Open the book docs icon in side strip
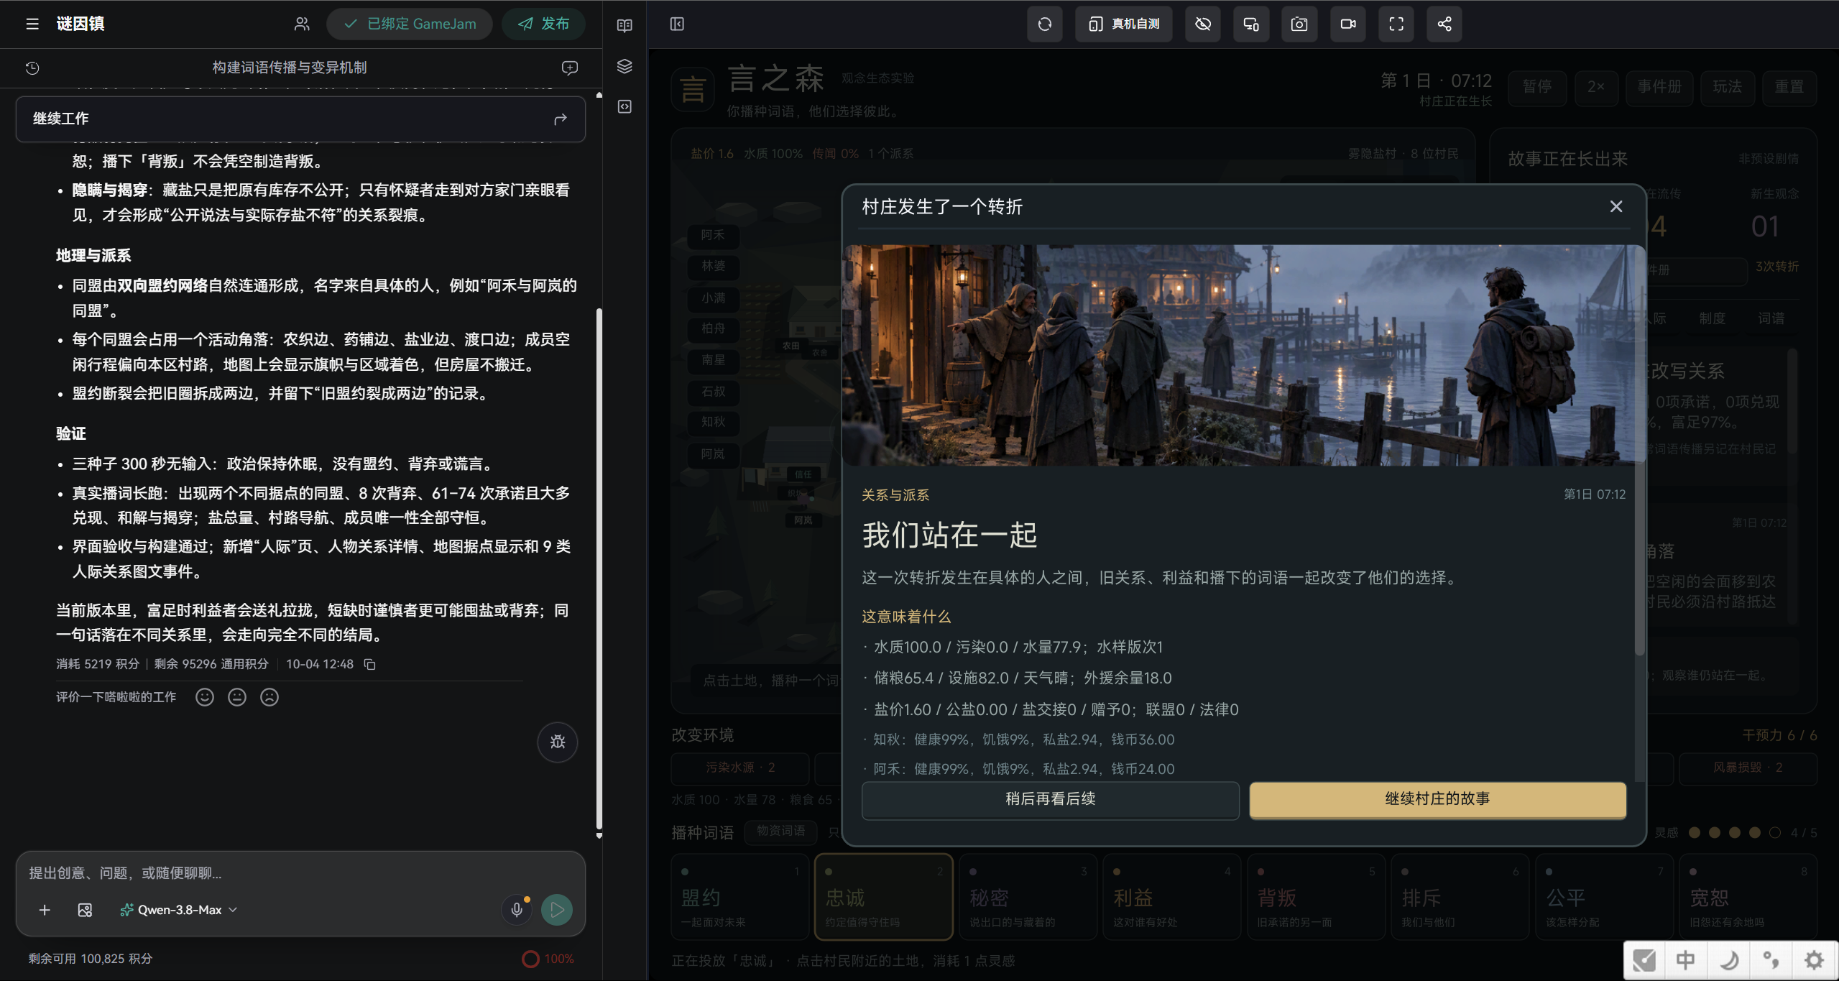This screenshot has height=981, width=1839. [624, 25]
